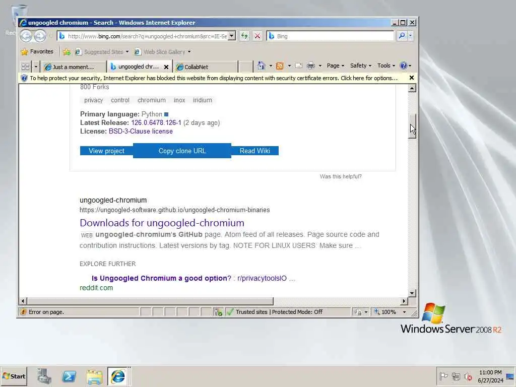Click 'Was this helpful?' feedback text
516x387 pixels.
tap(341, 176)
